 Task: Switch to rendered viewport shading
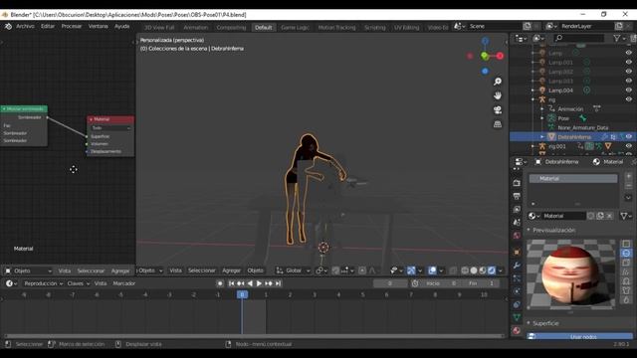[492, 270]
